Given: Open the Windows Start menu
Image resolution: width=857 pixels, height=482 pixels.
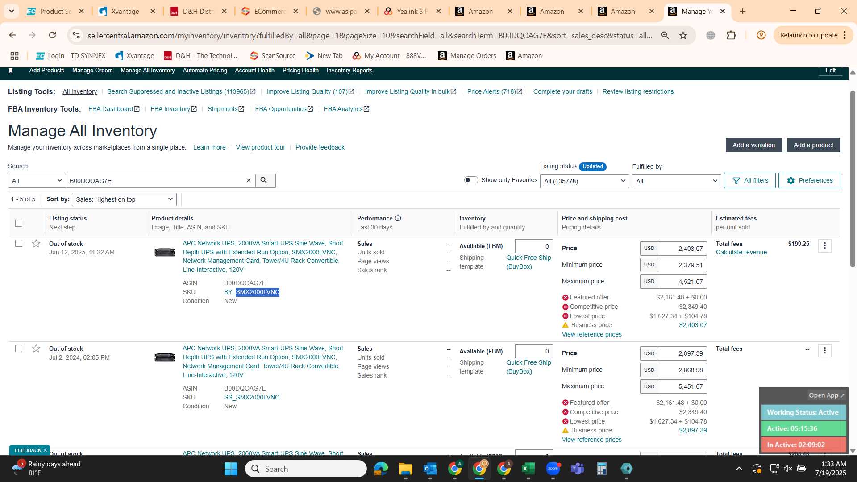Looking at the screenshot, I should [231, 469].
